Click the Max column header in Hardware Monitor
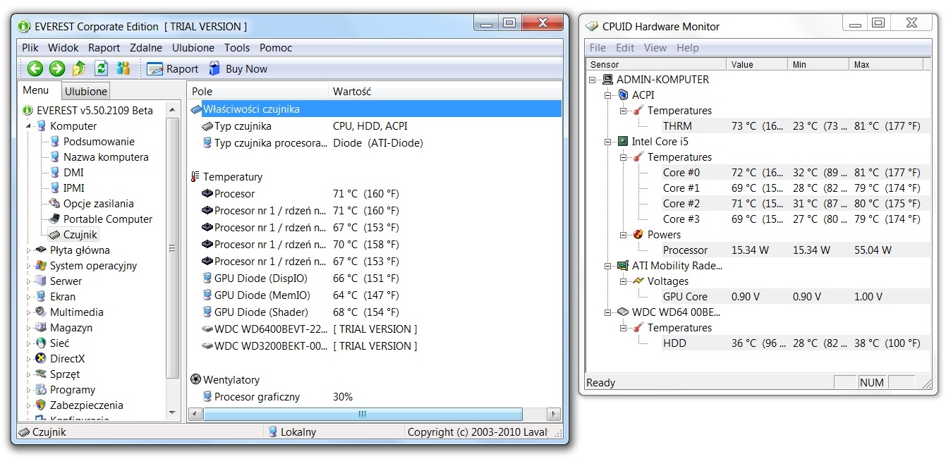 885,64
